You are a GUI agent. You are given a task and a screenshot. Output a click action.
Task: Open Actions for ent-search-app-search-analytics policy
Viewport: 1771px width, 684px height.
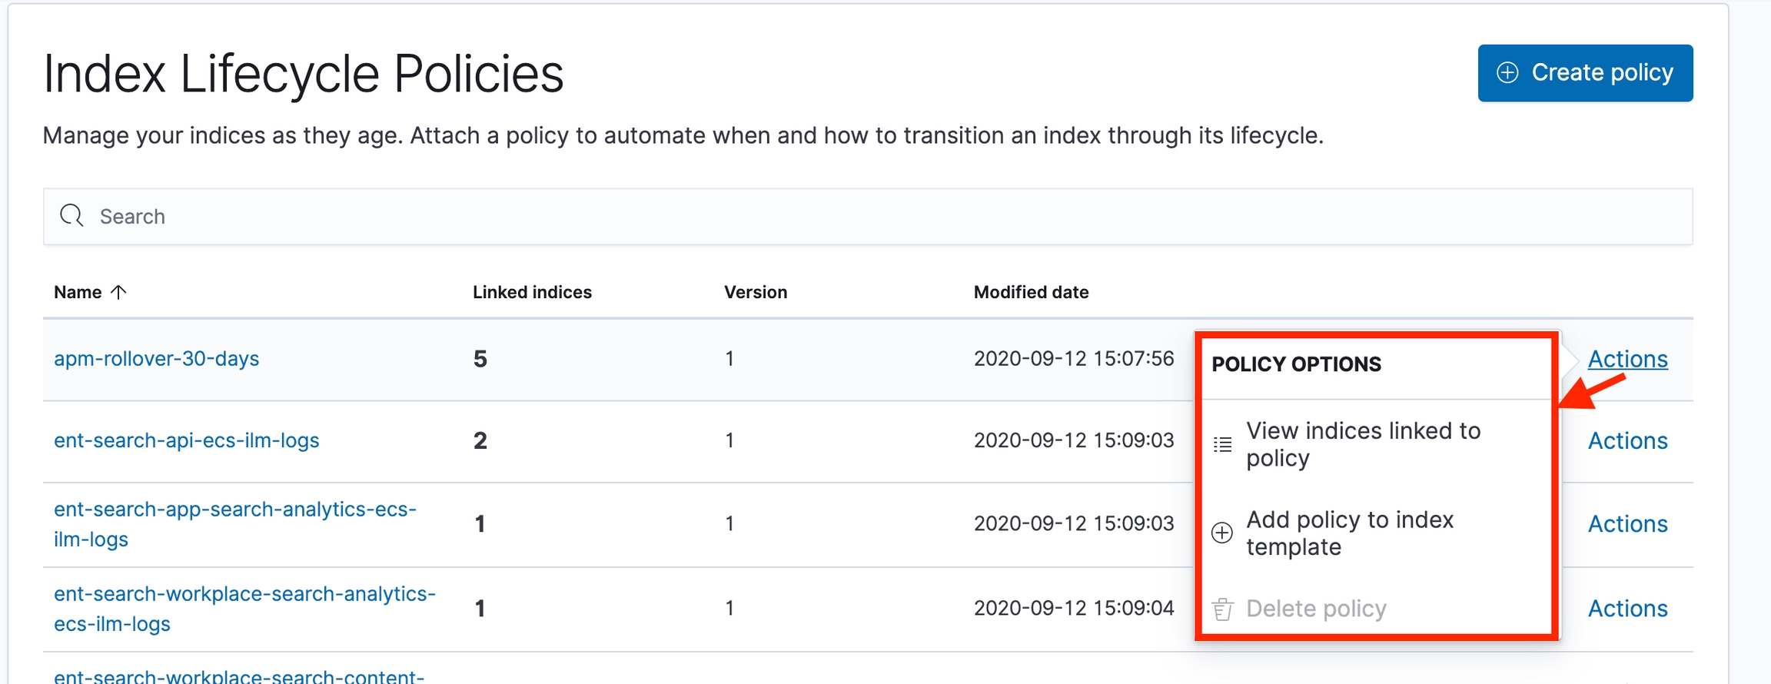point(1627,523)
